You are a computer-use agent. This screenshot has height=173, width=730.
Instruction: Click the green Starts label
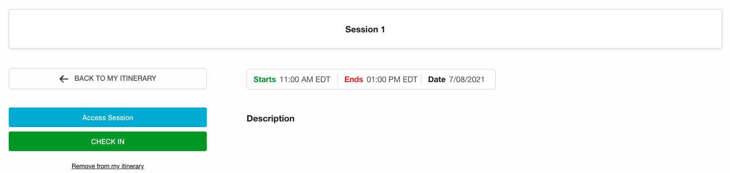click(264, 80)
